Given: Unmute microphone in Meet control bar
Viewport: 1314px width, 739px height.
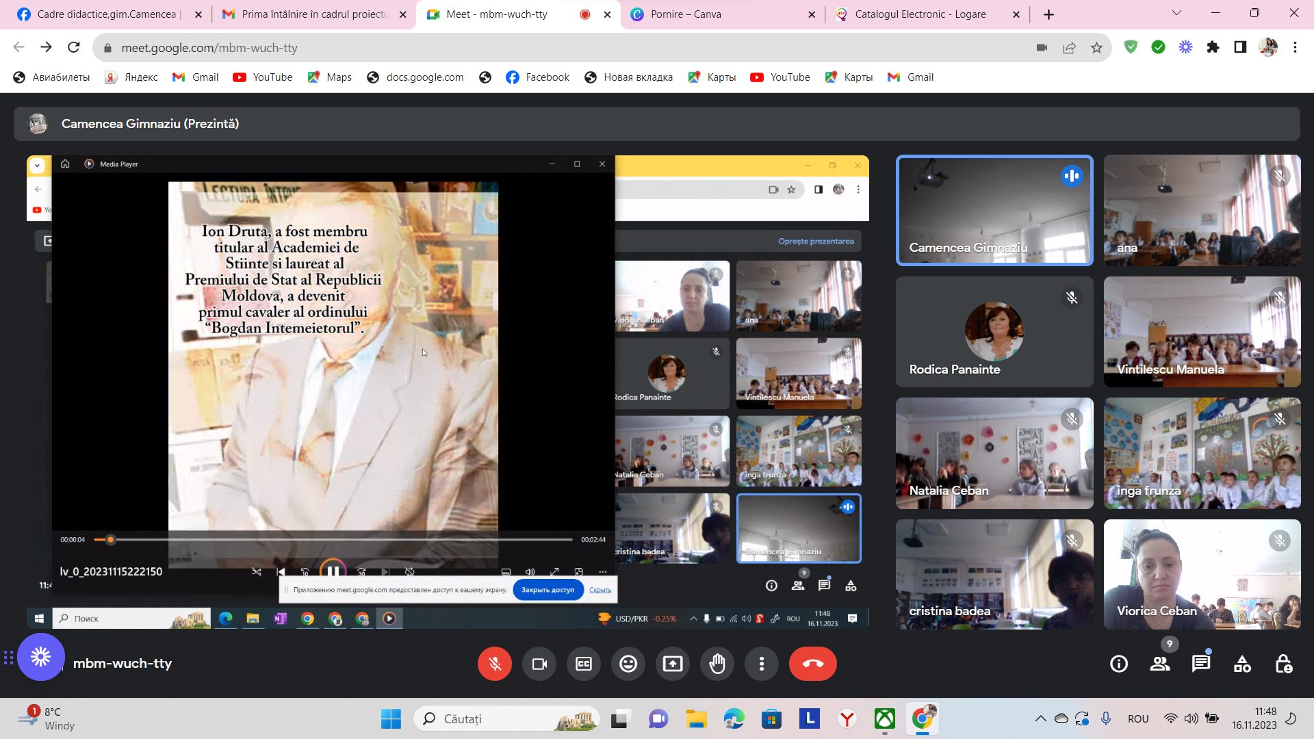Looking at the screenshot, I should tap(495, 664).
